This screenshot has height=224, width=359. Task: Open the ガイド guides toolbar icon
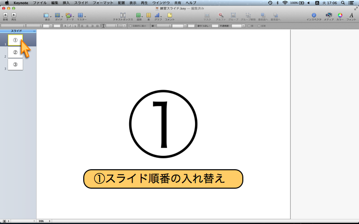click(x=58, y=16)
